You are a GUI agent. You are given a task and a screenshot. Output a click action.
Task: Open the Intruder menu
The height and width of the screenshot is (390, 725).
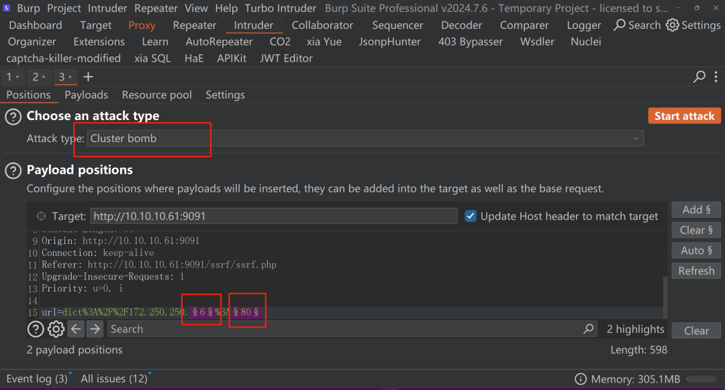coord(107,8)
